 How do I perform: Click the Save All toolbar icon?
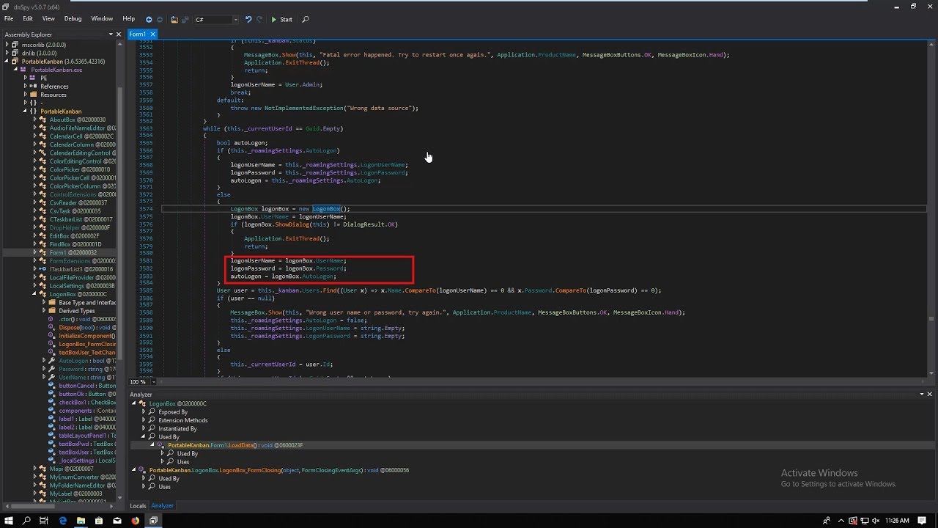pyautogui.click(x=185, y=19)
